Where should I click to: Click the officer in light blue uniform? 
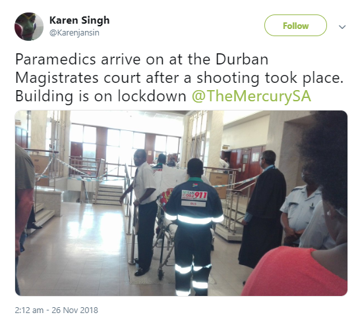(299, 209)
